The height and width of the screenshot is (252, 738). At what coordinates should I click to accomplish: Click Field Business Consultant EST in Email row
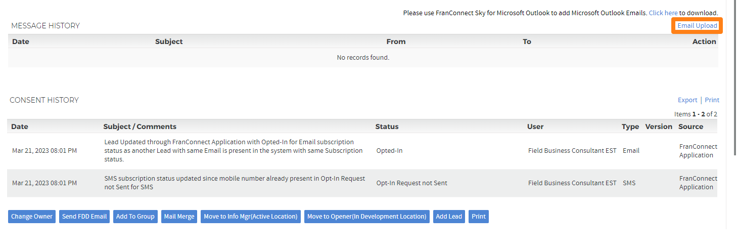click(572, 151)
